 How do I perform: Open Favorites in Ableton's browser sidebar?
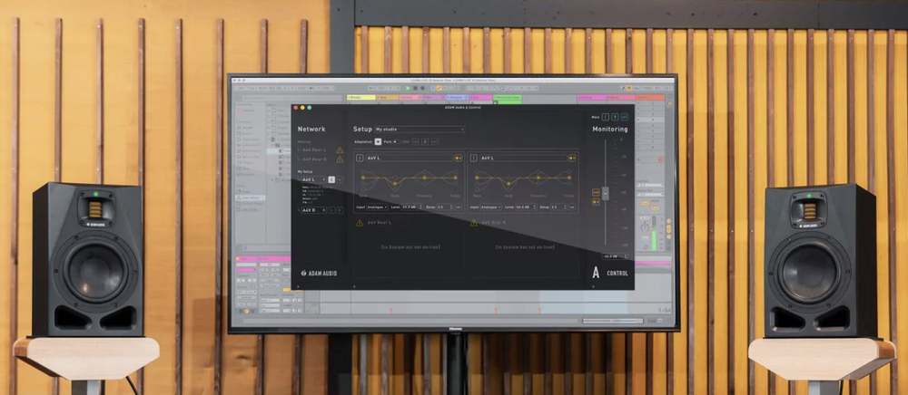click(246, 111)
